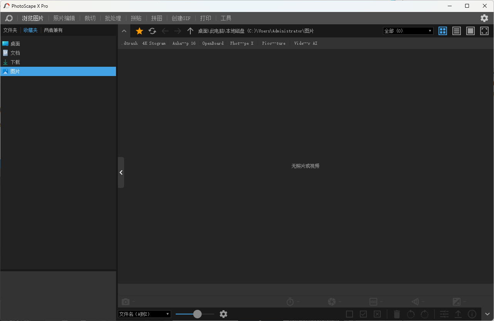The width and height of the screenshot is (494, 321).
Task: Open the 裁切 tab
Action: [90, 18]
